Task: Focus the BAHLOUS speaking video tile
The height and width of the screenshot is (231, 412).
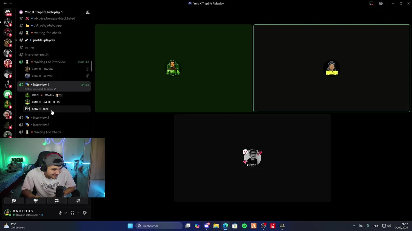Action: (332, 68)
